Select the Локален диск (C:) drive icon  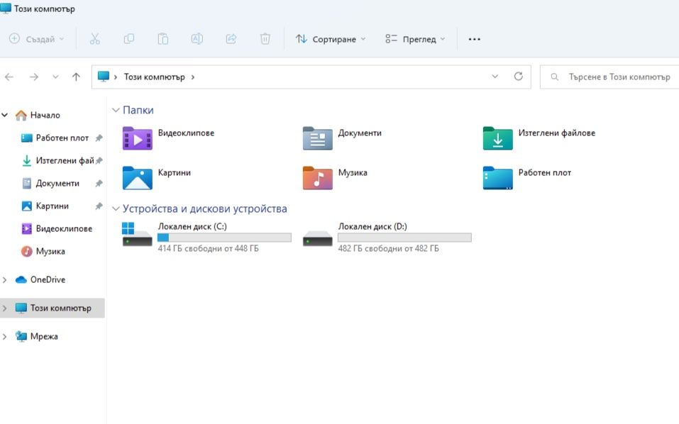[137, 234]
